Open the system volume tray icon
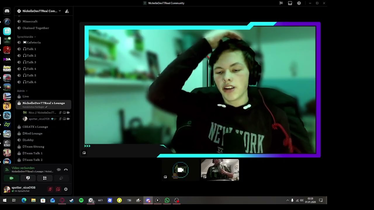The width and height of the screenshot is (374, 210). pos(302,200)
